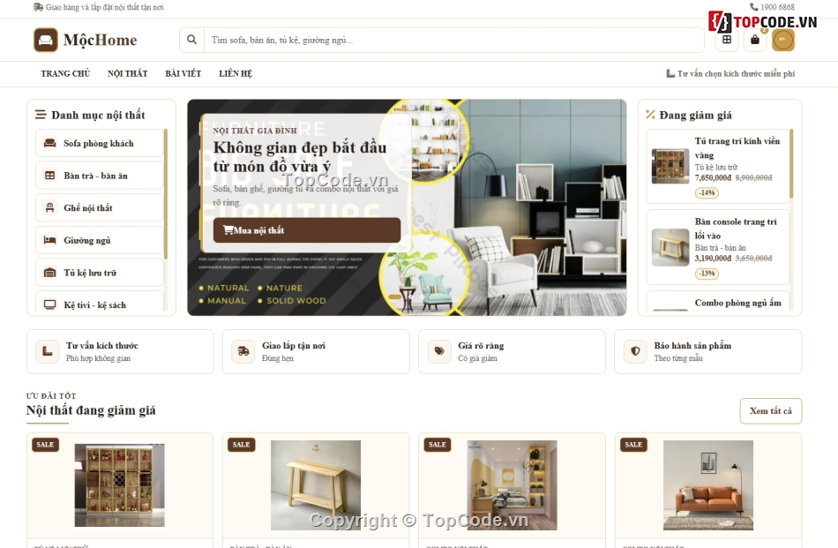
Task: Click the -14% discount badge
Action: coord(707,192)
